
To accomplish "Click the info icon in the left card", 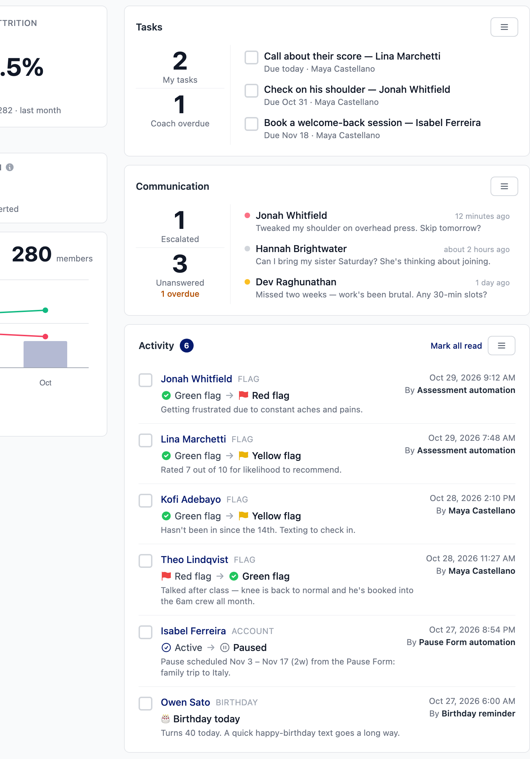I will [x=10, y=167].
